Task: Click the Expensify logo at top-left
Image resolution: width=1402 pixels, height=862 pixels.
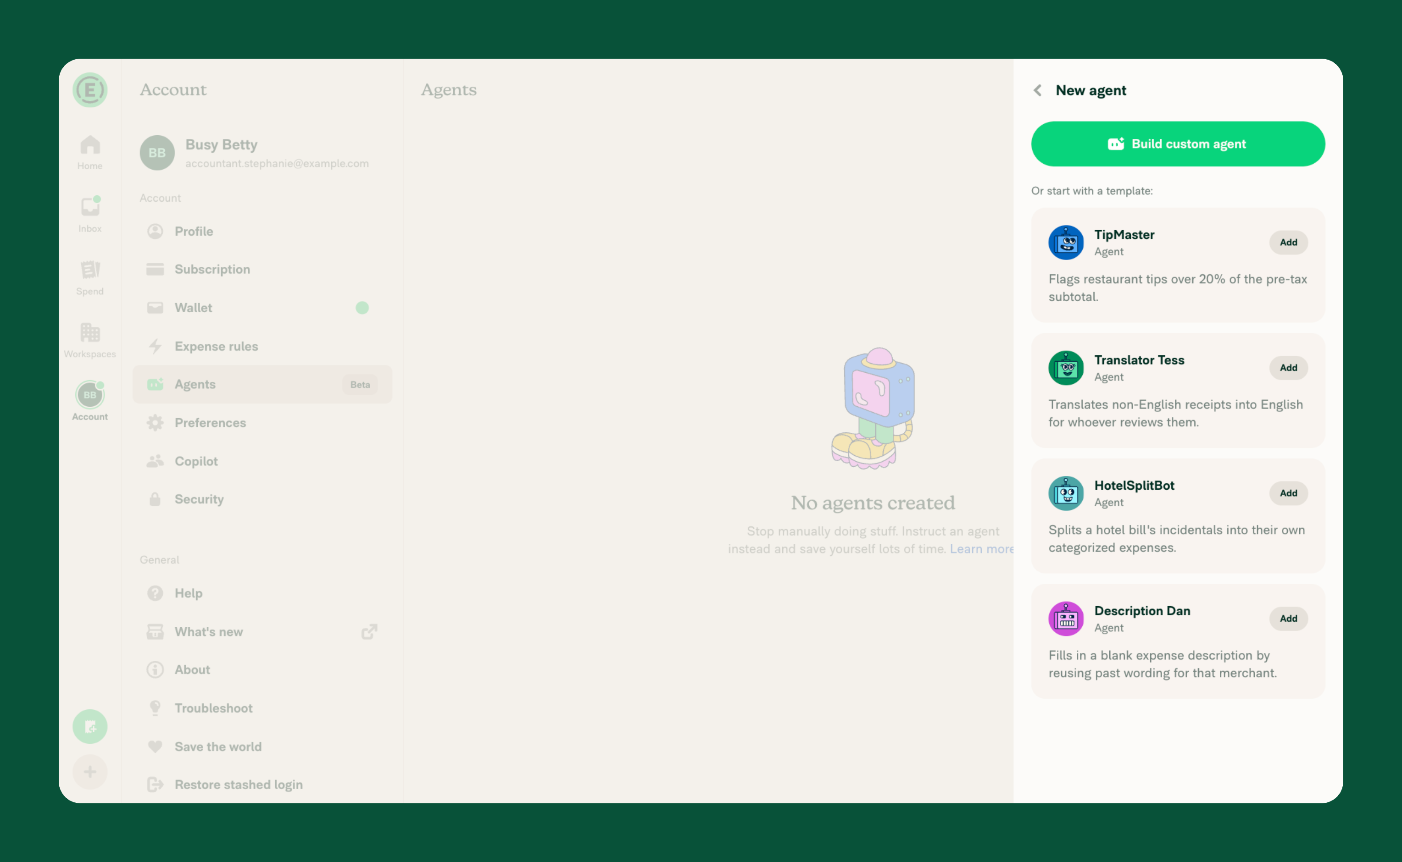Action: point(90,90)
